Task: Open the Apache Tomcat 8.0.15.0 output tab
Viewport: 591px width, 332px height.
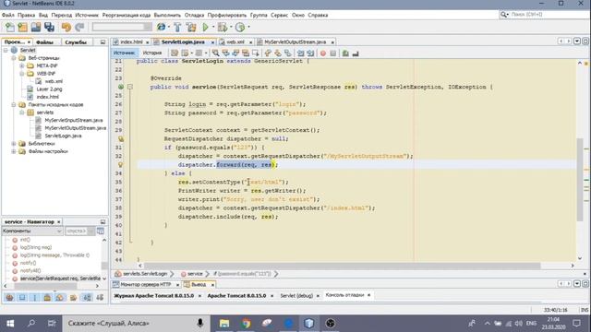Action: click(236, 296)
